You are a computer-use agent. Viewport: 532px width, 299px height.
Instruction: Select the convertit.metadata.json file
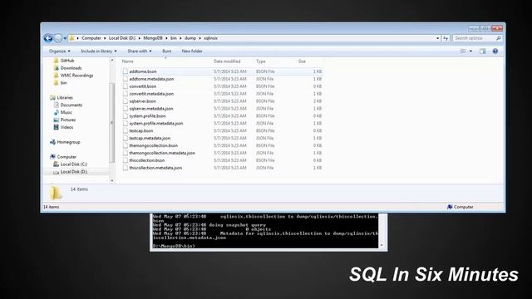click(151, 94)
